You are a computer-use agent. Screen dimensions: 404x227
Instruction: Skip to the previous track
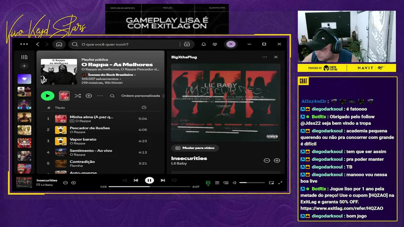[x=136, y=180]
